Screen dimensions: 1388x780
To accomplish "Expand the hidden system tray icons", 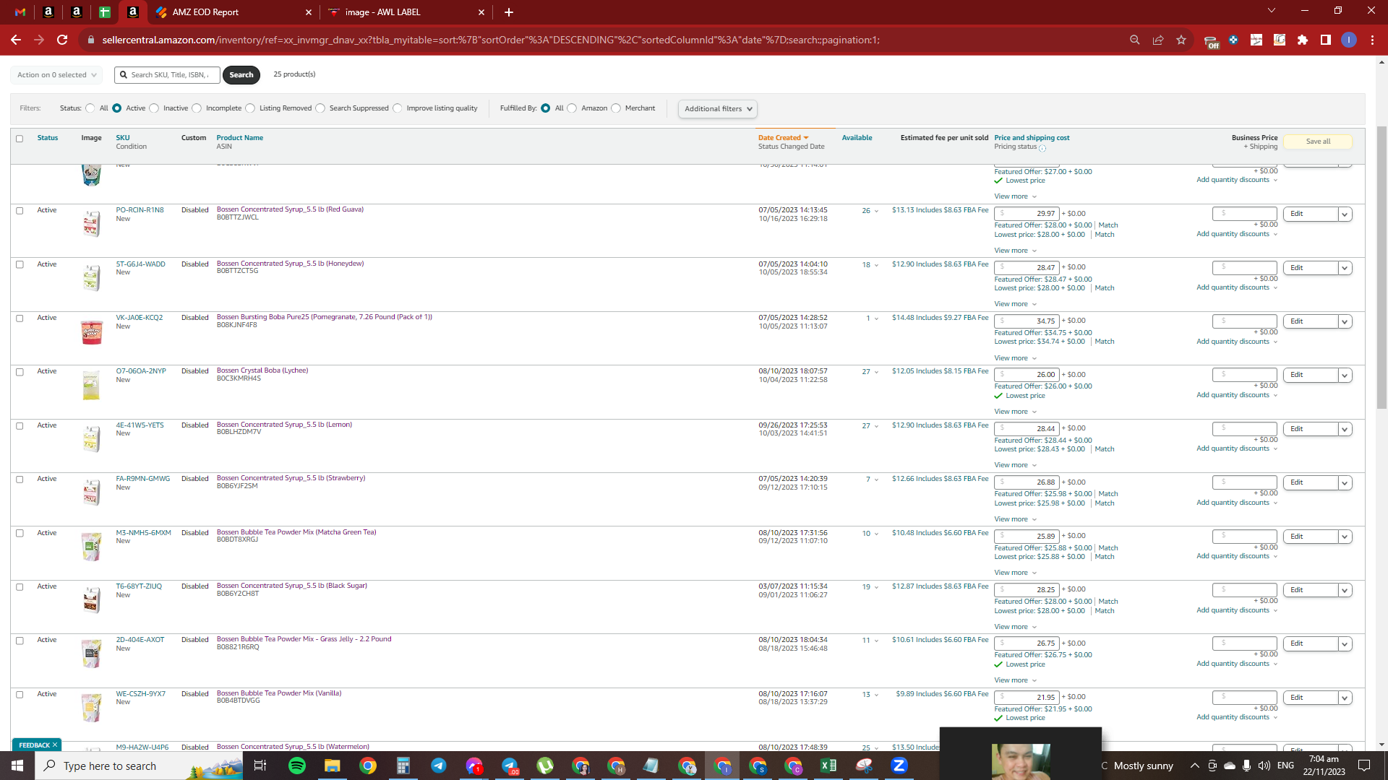I will pos(1194,766).
